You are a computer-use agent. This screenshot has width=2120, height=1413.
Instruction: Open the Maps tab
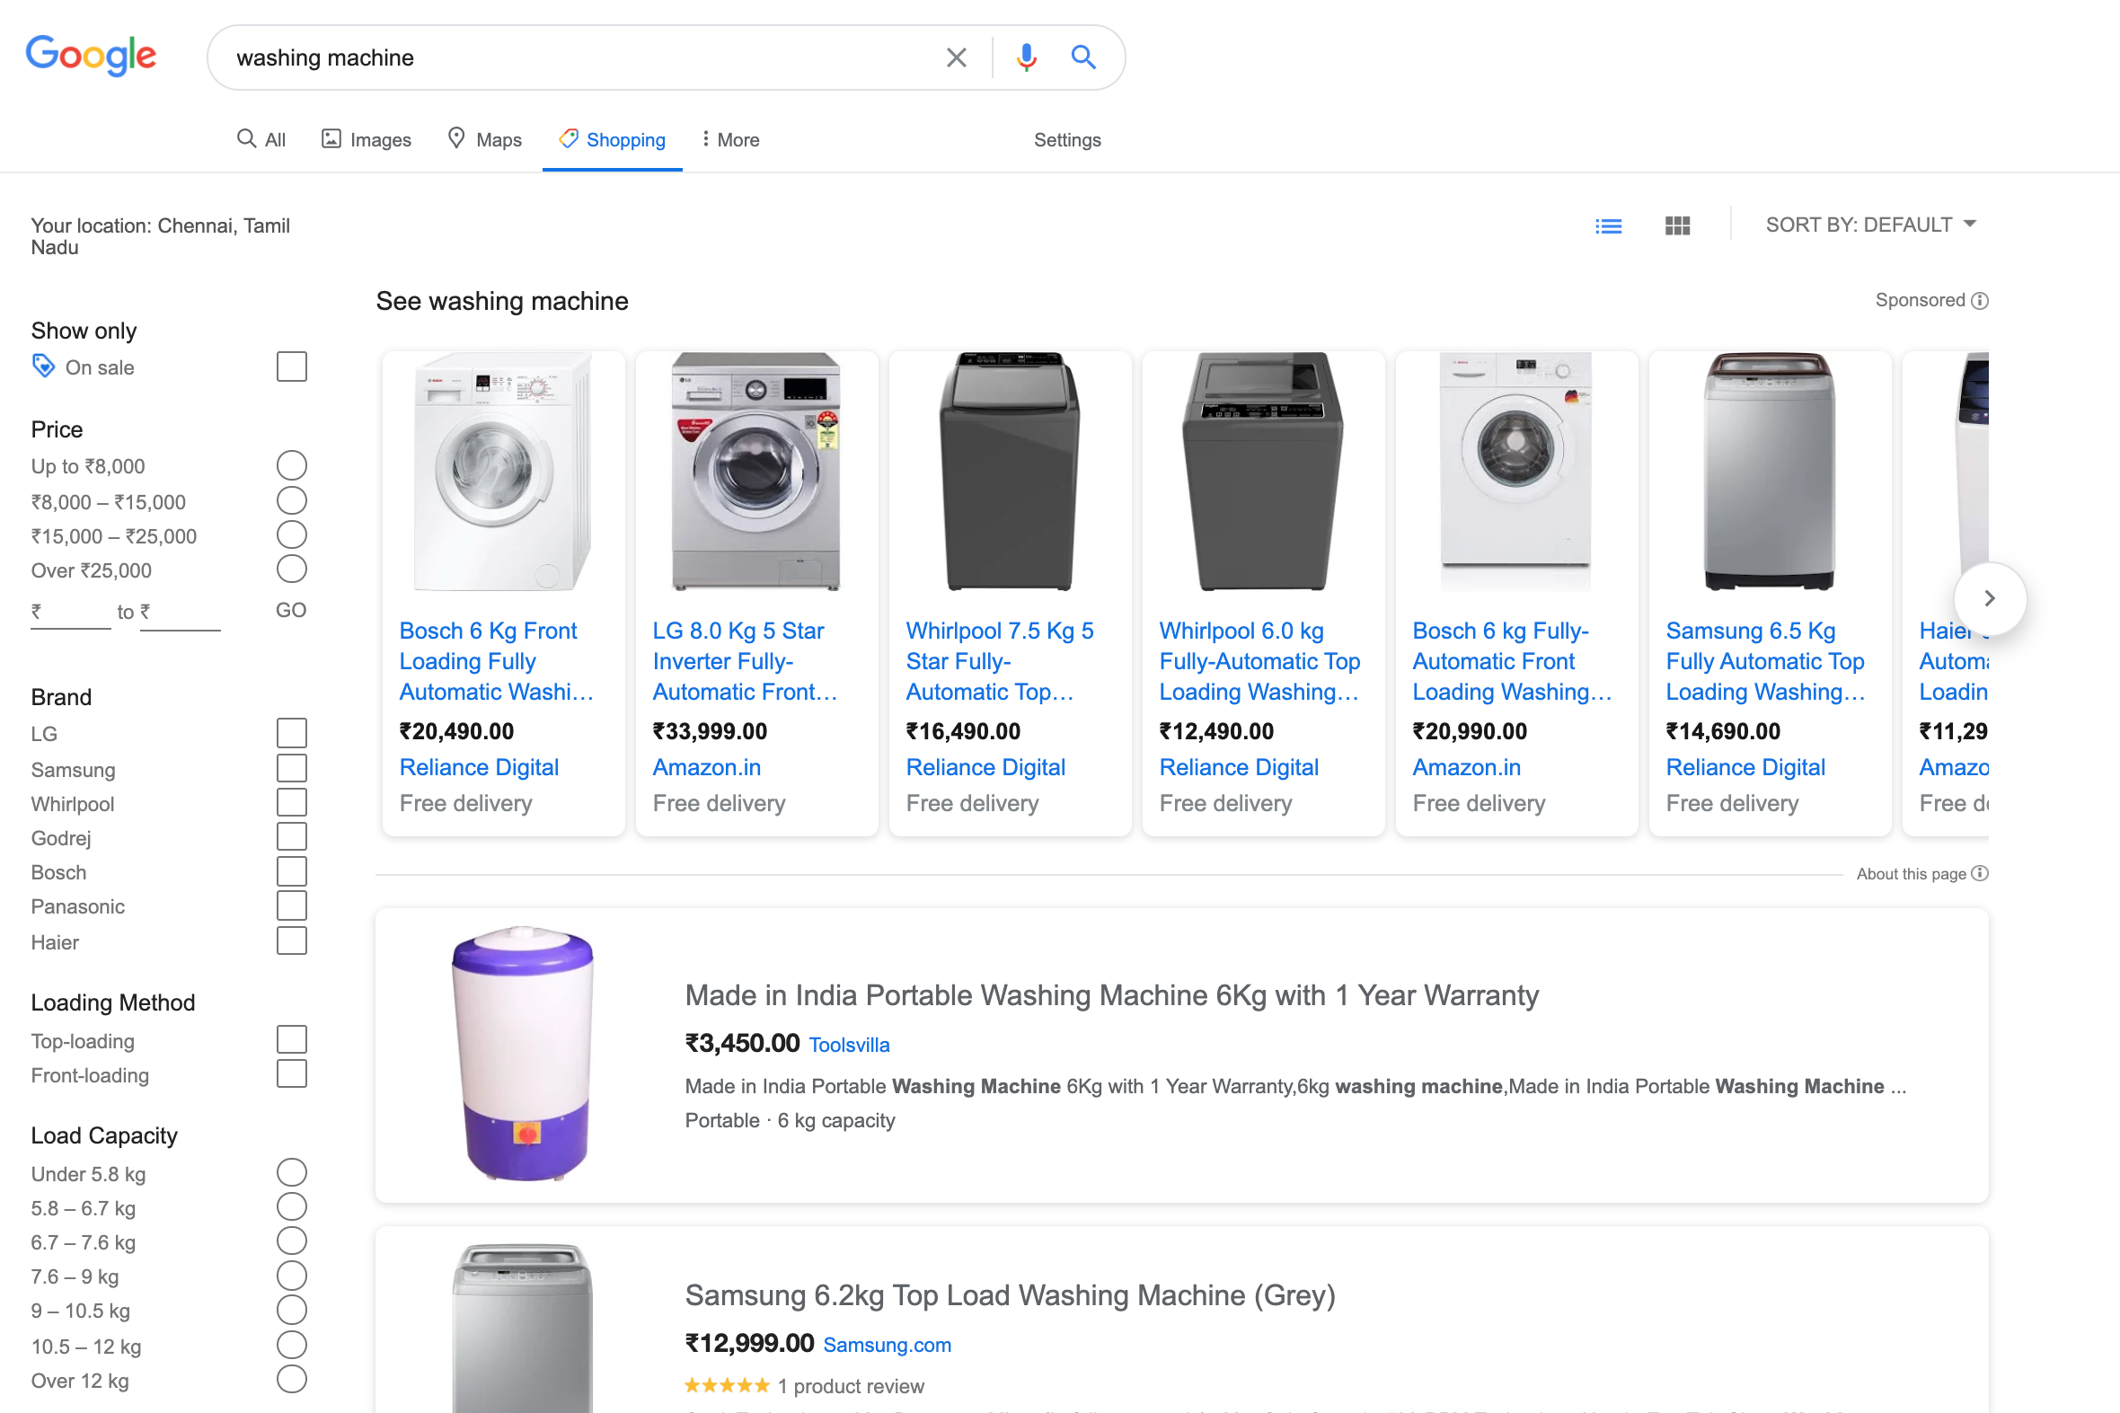(x=486, y=139)
